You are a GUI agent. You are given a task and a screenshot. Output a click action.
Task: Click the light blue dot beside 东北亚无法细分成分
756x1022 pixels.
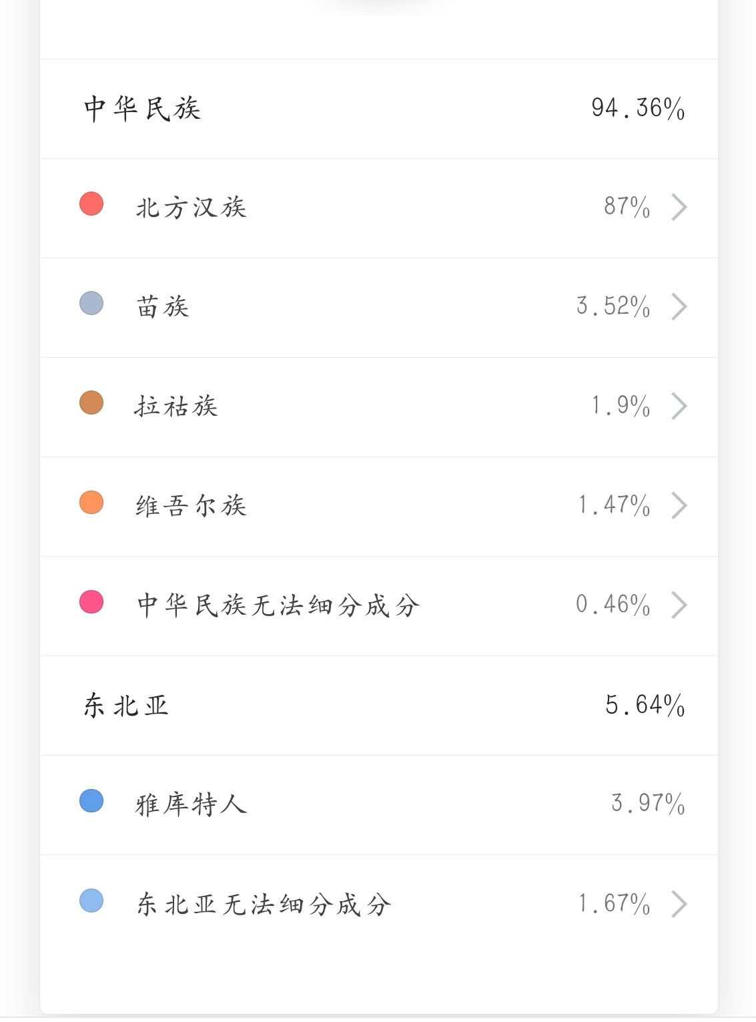pos(91,900)
